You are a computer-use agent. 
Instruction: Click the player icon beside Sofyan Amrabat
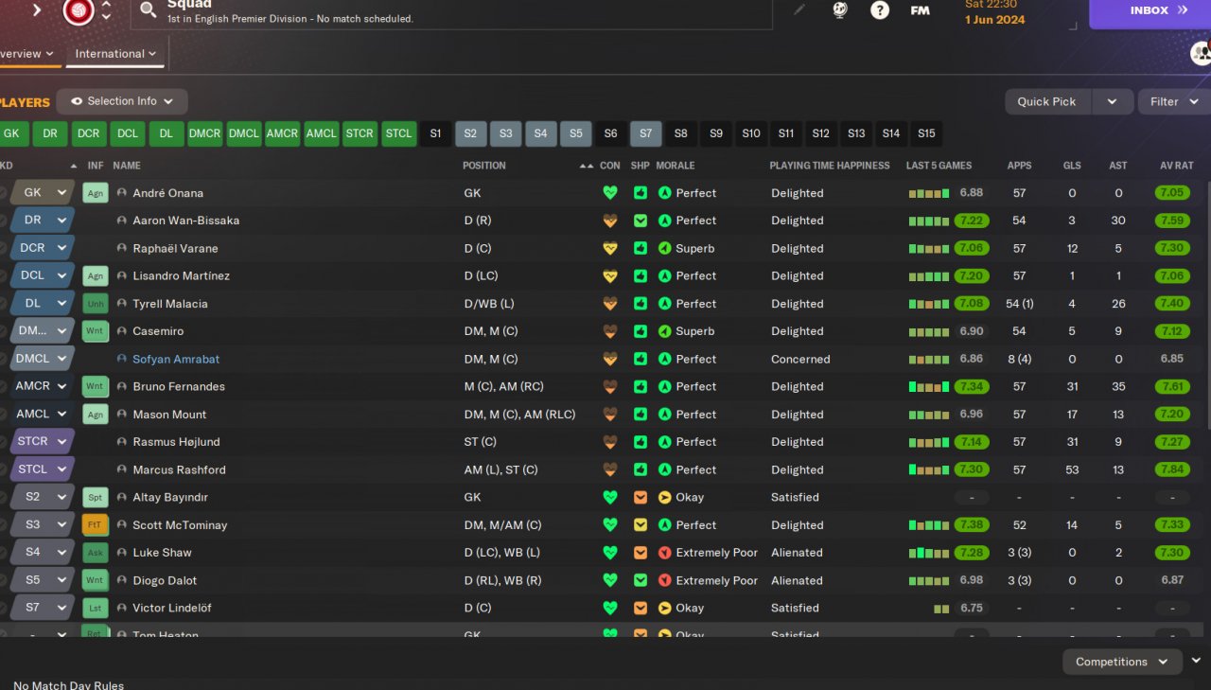click(122, 359)
